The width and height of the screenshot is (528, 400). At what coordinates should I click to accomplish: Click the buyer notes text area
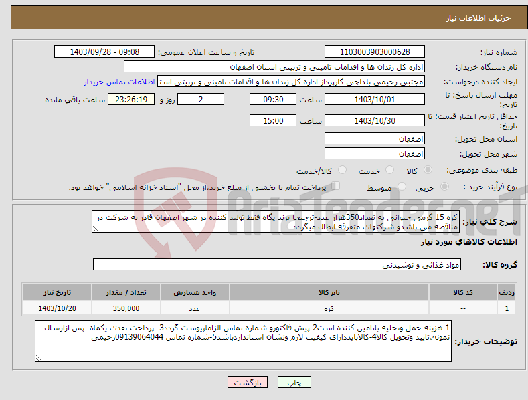pos(243,341)
